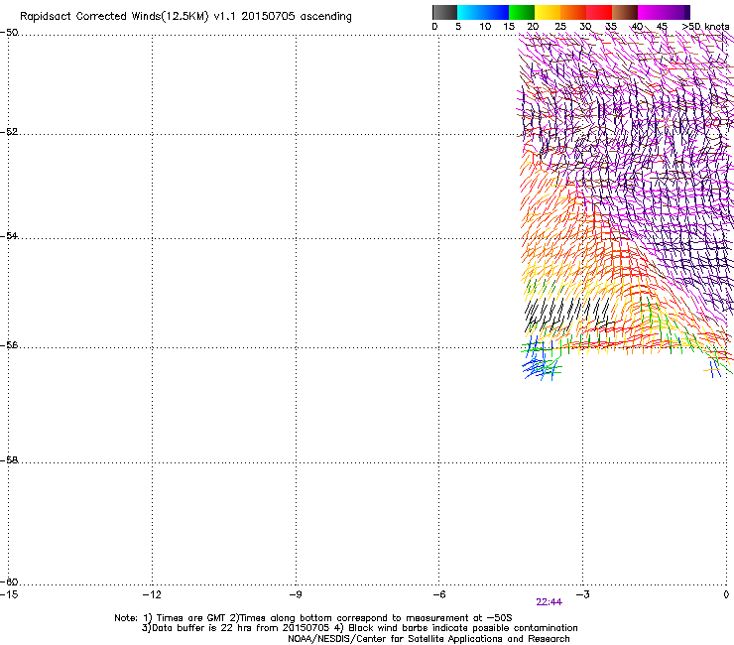Click the '-58' latitude axis label
This screenshot has width=734, height=645.
point(9,460)
